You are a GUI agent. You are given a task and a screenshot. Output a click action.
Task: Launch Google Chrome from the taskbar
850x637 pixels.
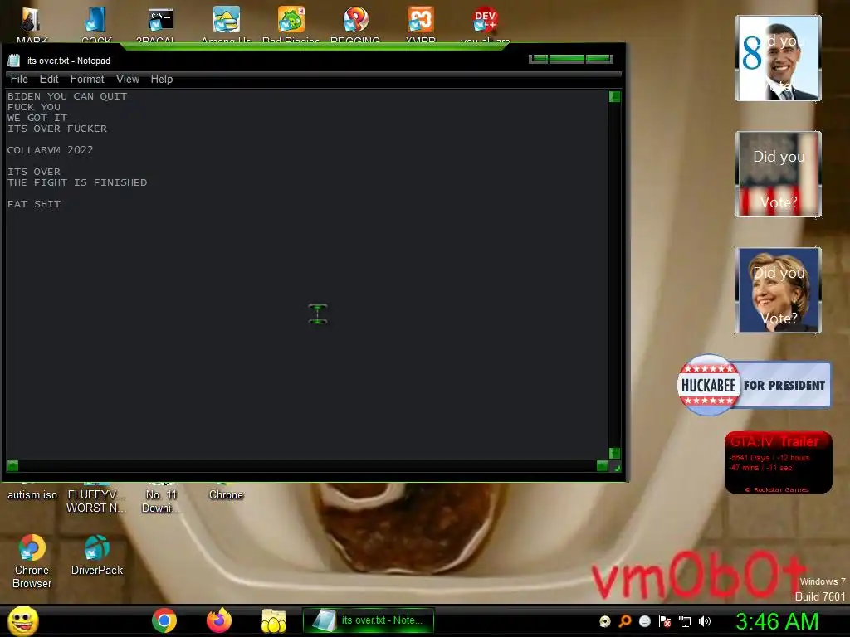(164, 620)
